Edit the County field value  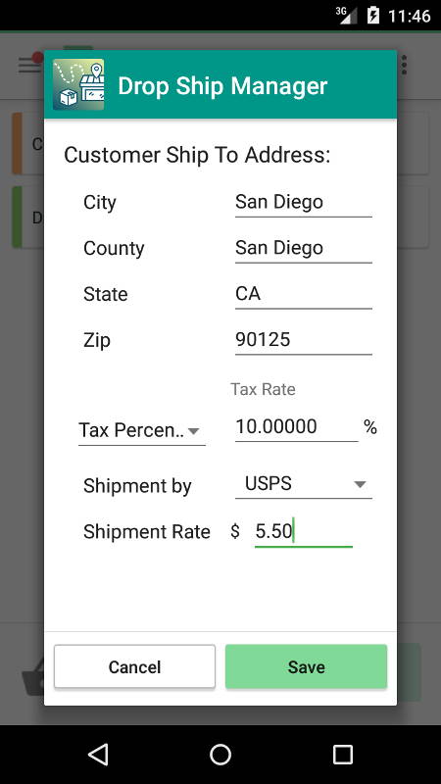point(304,249)
